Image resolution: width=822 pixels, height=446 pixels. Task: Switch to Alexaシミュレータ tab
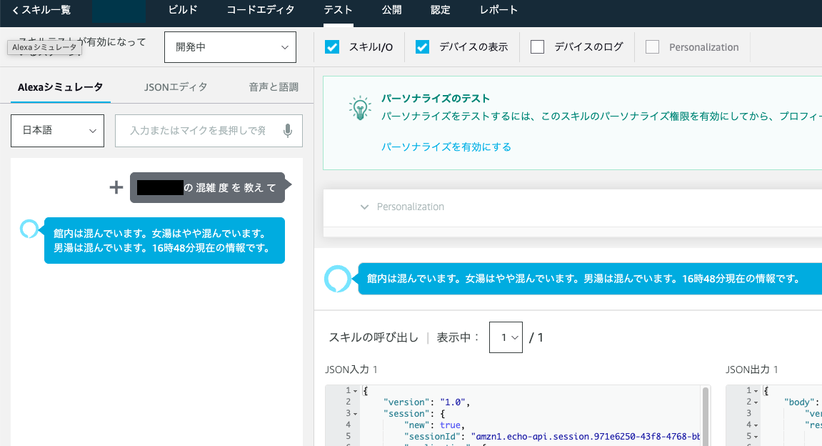coord(60,87)
